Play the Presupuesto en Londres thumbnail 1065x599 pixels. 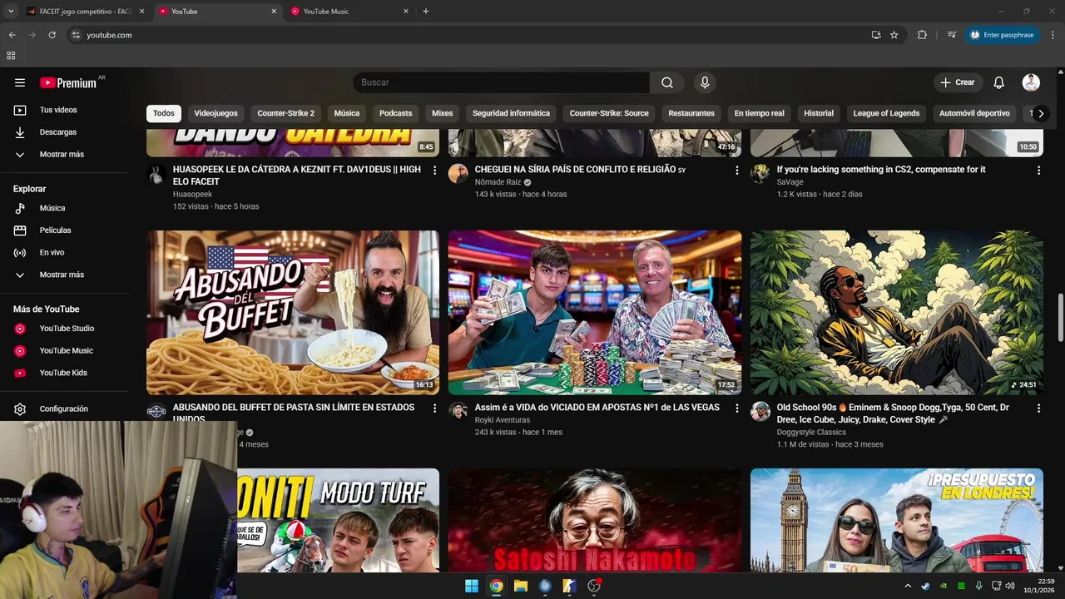coord(897,521)
